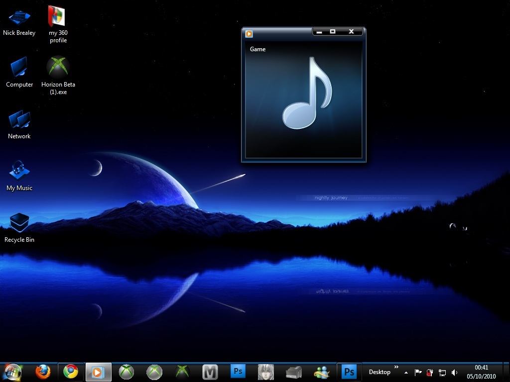
Task: Click the Windows Media Player taskbar button
Action: pyautogui.click(x=98, y=372)
